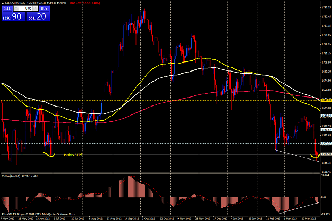The width and height of the screenshot is (332, 221).
Task: Click the 11 Feb 2013 date label
Action: (x=274, y=219)
